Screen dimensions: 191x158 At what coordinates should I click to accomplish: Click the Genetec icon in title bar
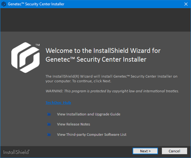tap(4, 4)
